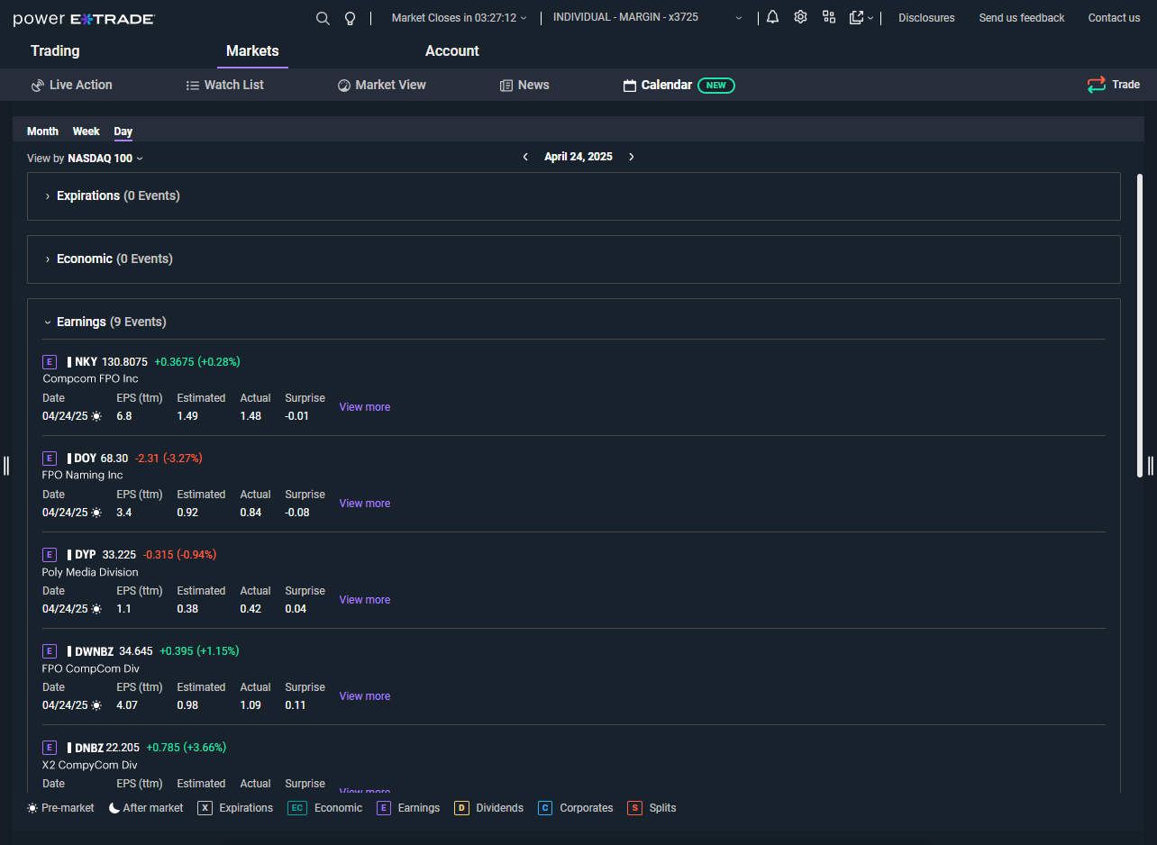Go to next day arrow

point(632,157)
